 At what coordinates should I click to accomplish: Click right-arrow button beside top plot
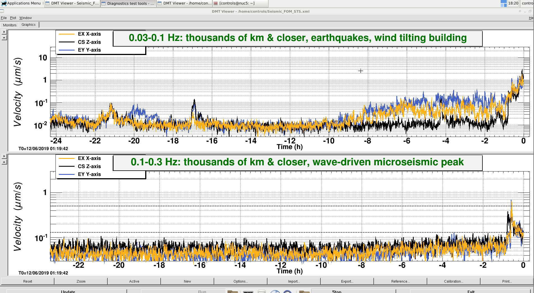[x=4, y=32]
